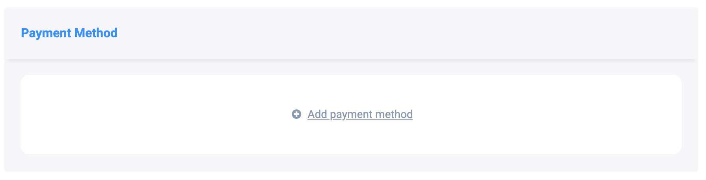Click the plus circle icon
This screenshot has height=180, width=706.
tap(296, 114)
